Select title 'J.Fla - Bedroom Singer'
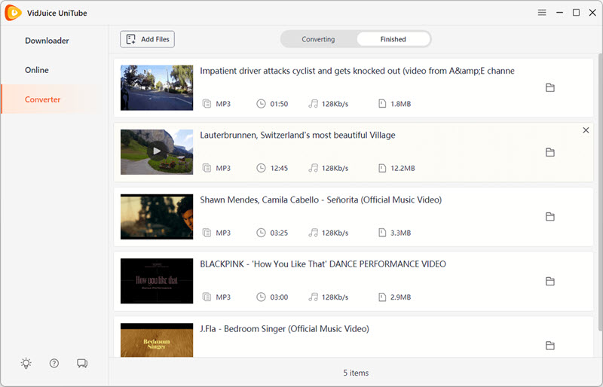Screen dimensions: 603x387 tap(284, 329)
